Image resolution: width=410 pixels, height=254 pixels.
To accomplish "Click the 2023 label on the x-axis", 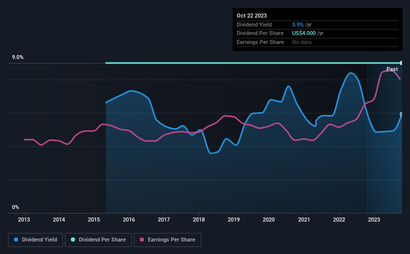I will [374, 219].
